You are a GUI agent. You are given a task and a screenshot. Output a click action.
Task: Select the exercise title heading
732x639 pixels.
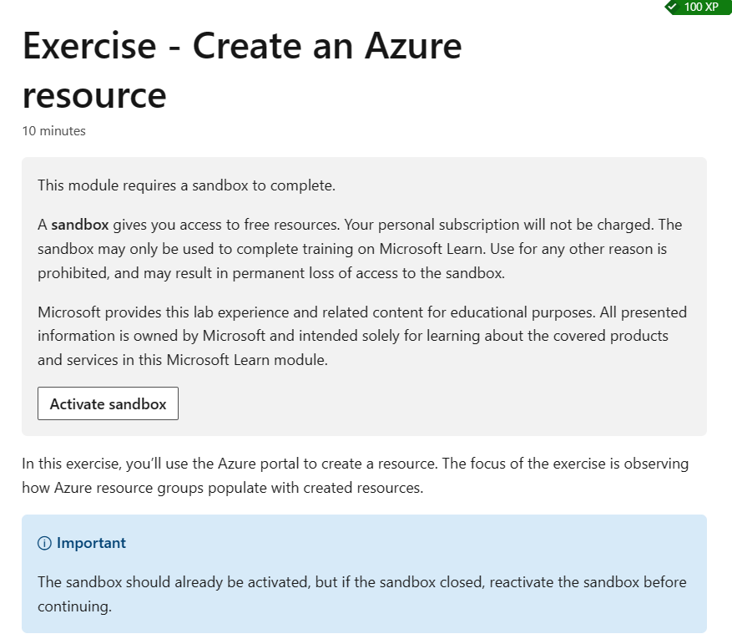241,71
